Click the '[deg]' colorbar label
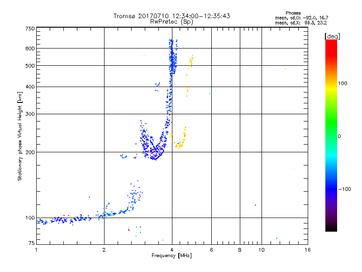 point(332,36)
